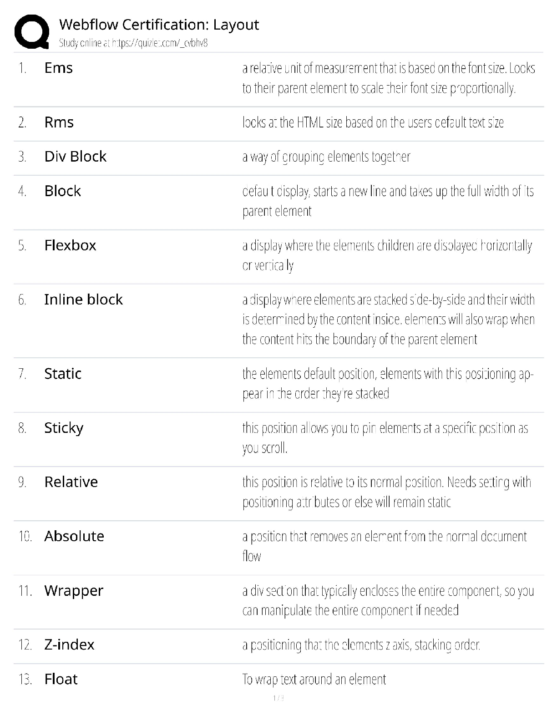The width and height of the screenshot is (557, 721).
Task: Click the Absolute term
Action: tap(74, 536)
